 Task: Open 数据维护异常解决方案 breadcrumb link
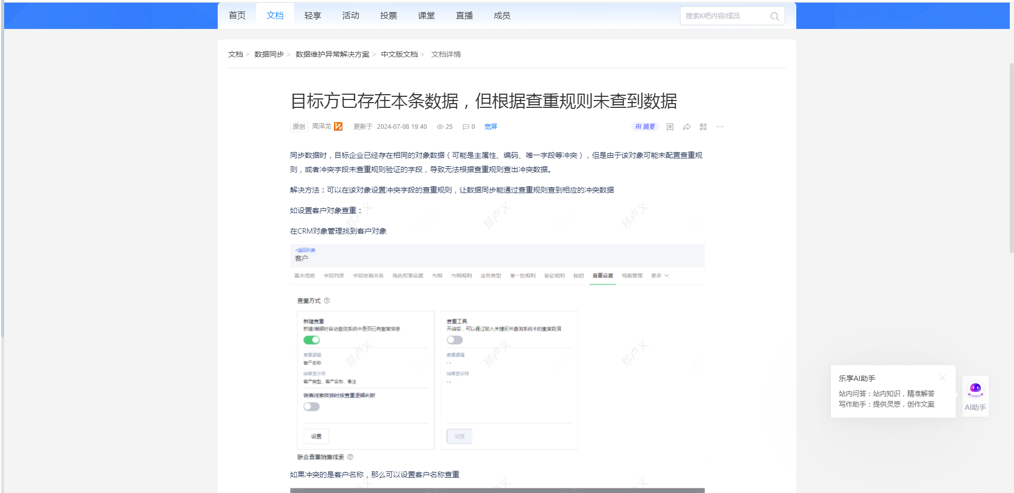pyautogui.click(x=332, y=54)
